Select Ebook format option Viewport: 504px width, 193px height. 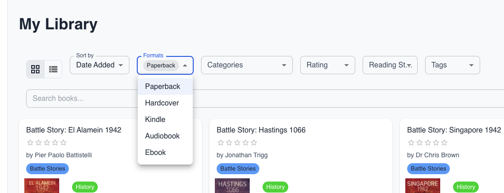click(x=165, y=152)
